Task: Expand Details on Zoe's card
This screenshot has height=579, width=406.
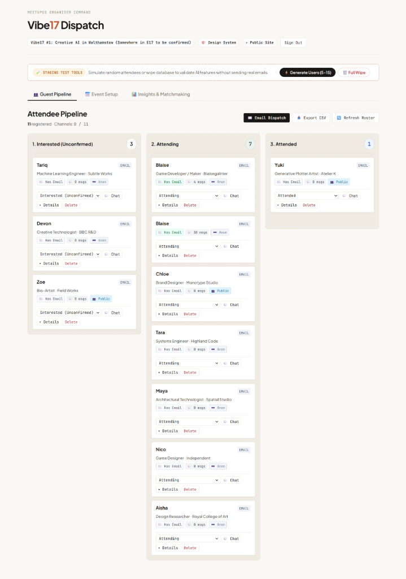Action: tap(49, 322)
